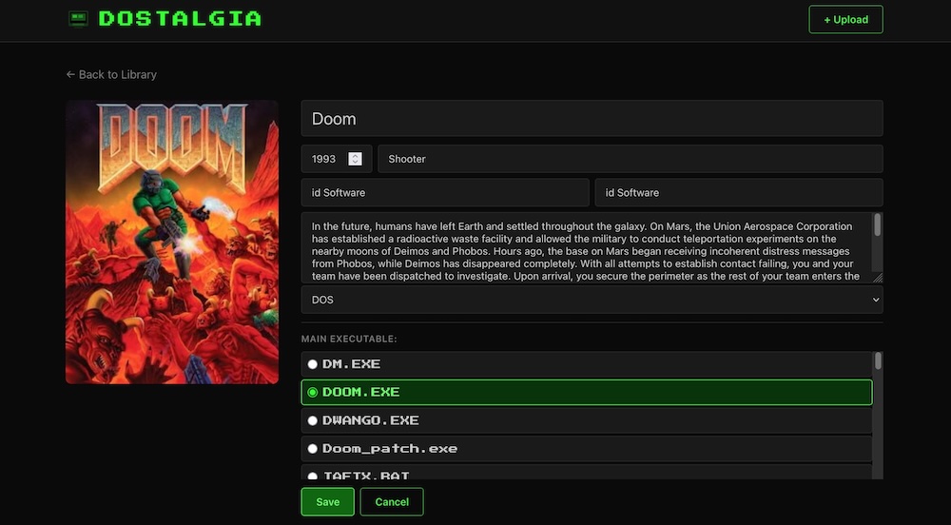Click the Upload button
This screenshot has width=951, height=525.
pos(845,19)
